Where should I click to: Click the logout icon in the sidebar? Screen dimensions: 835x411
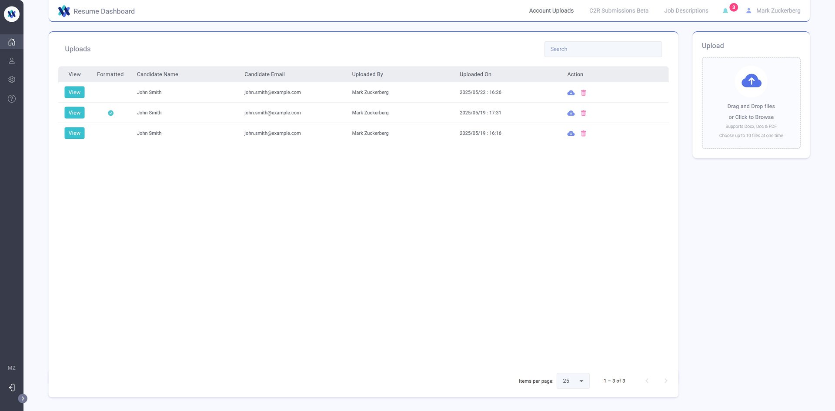pyautogui.click(x=12, y=388)
